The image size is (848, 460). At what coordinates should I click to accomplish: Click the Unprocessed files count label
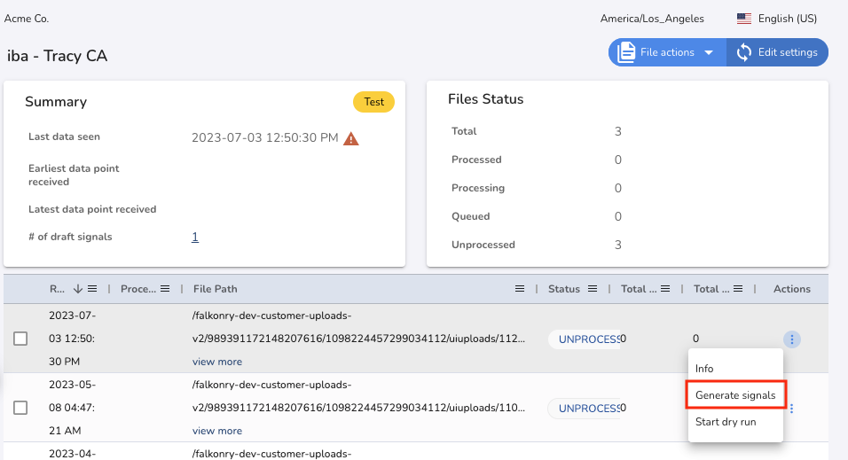point(483,245)
